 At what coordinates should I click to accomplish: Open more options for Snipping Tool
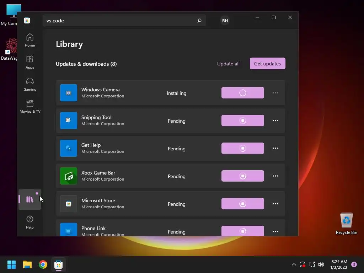[275, 121]
